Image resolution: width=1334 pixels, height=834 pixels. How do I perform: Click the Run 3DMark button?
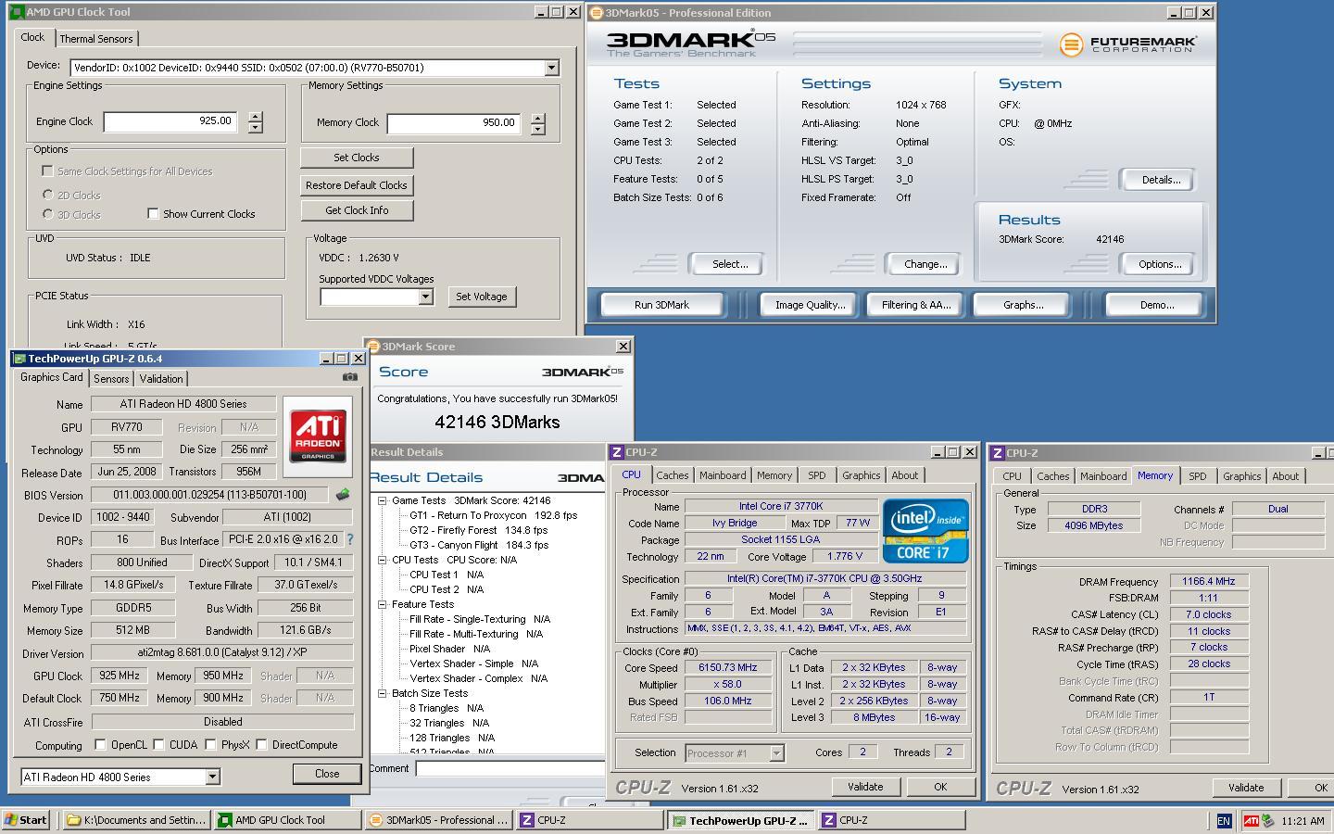coord(662,305)
